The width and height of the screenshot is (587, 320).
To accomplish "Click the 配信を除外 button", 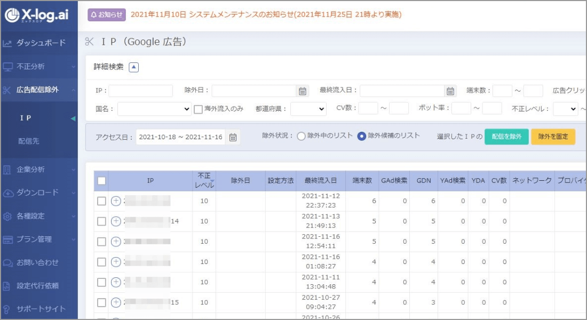I will 506,137.
